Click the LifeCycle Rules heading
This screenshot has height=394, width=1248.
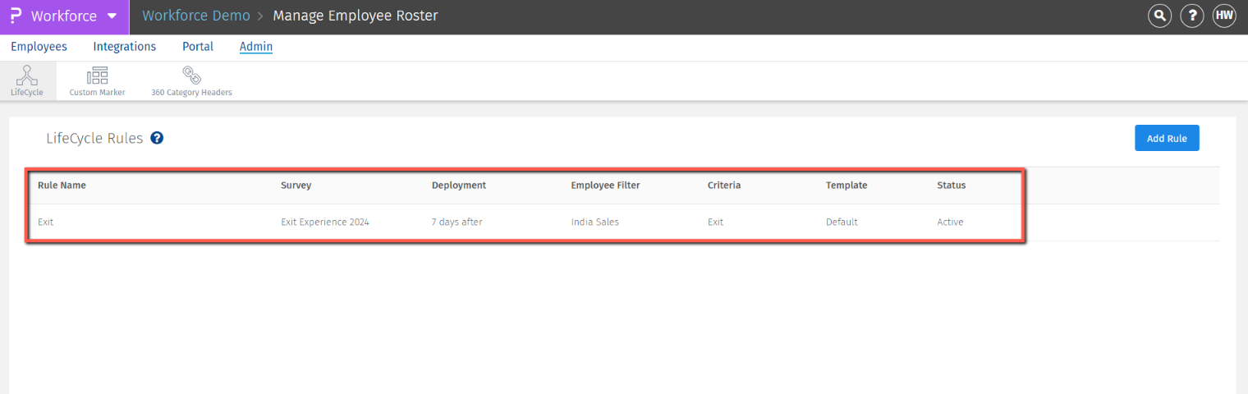coord(94,138)
